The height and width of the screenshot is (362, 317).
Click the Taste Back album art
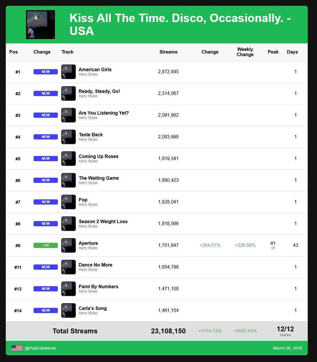pyautogui.click(x=68, y=137)
